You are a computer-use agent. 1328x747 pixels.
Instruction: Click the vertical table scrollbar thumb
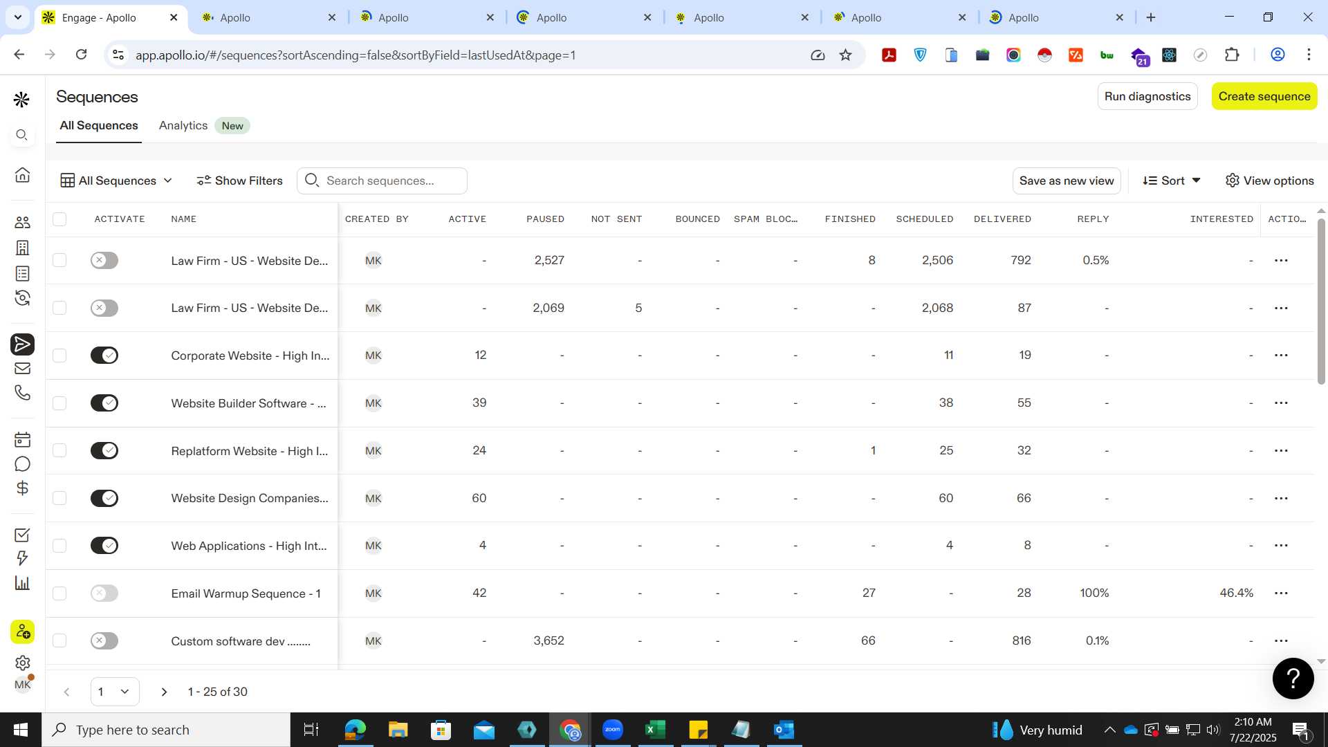click(x=1321, y=301)
